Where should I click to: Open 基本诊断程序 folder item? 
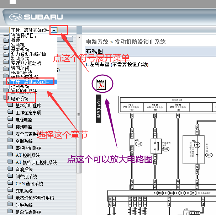point(28,106)
